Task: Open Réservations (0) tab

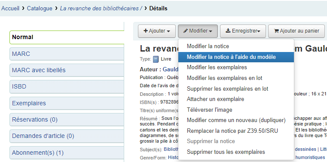Action: [x=67, y=120]
